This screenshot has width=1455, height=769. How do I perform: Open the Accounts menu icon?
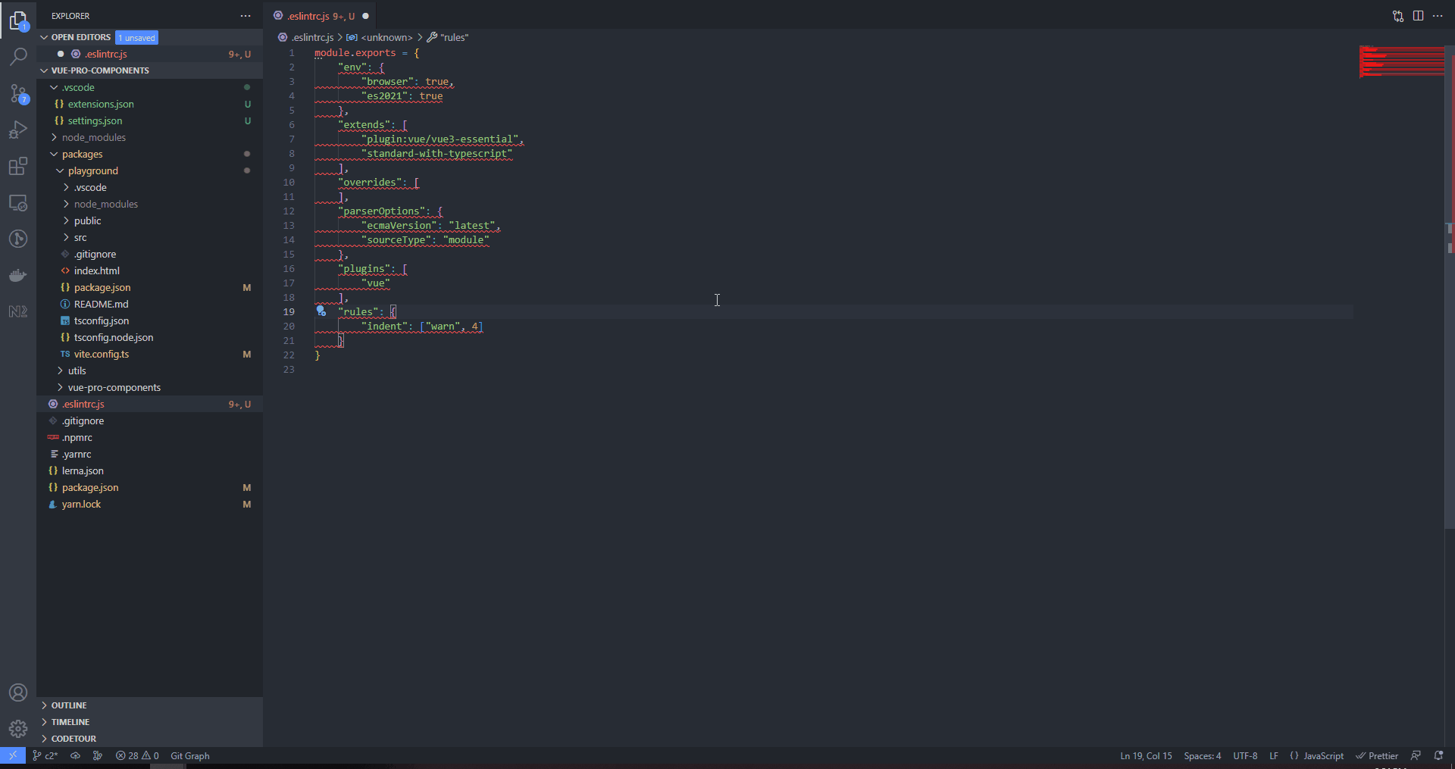pyautogui.click(x=18, y=692)
